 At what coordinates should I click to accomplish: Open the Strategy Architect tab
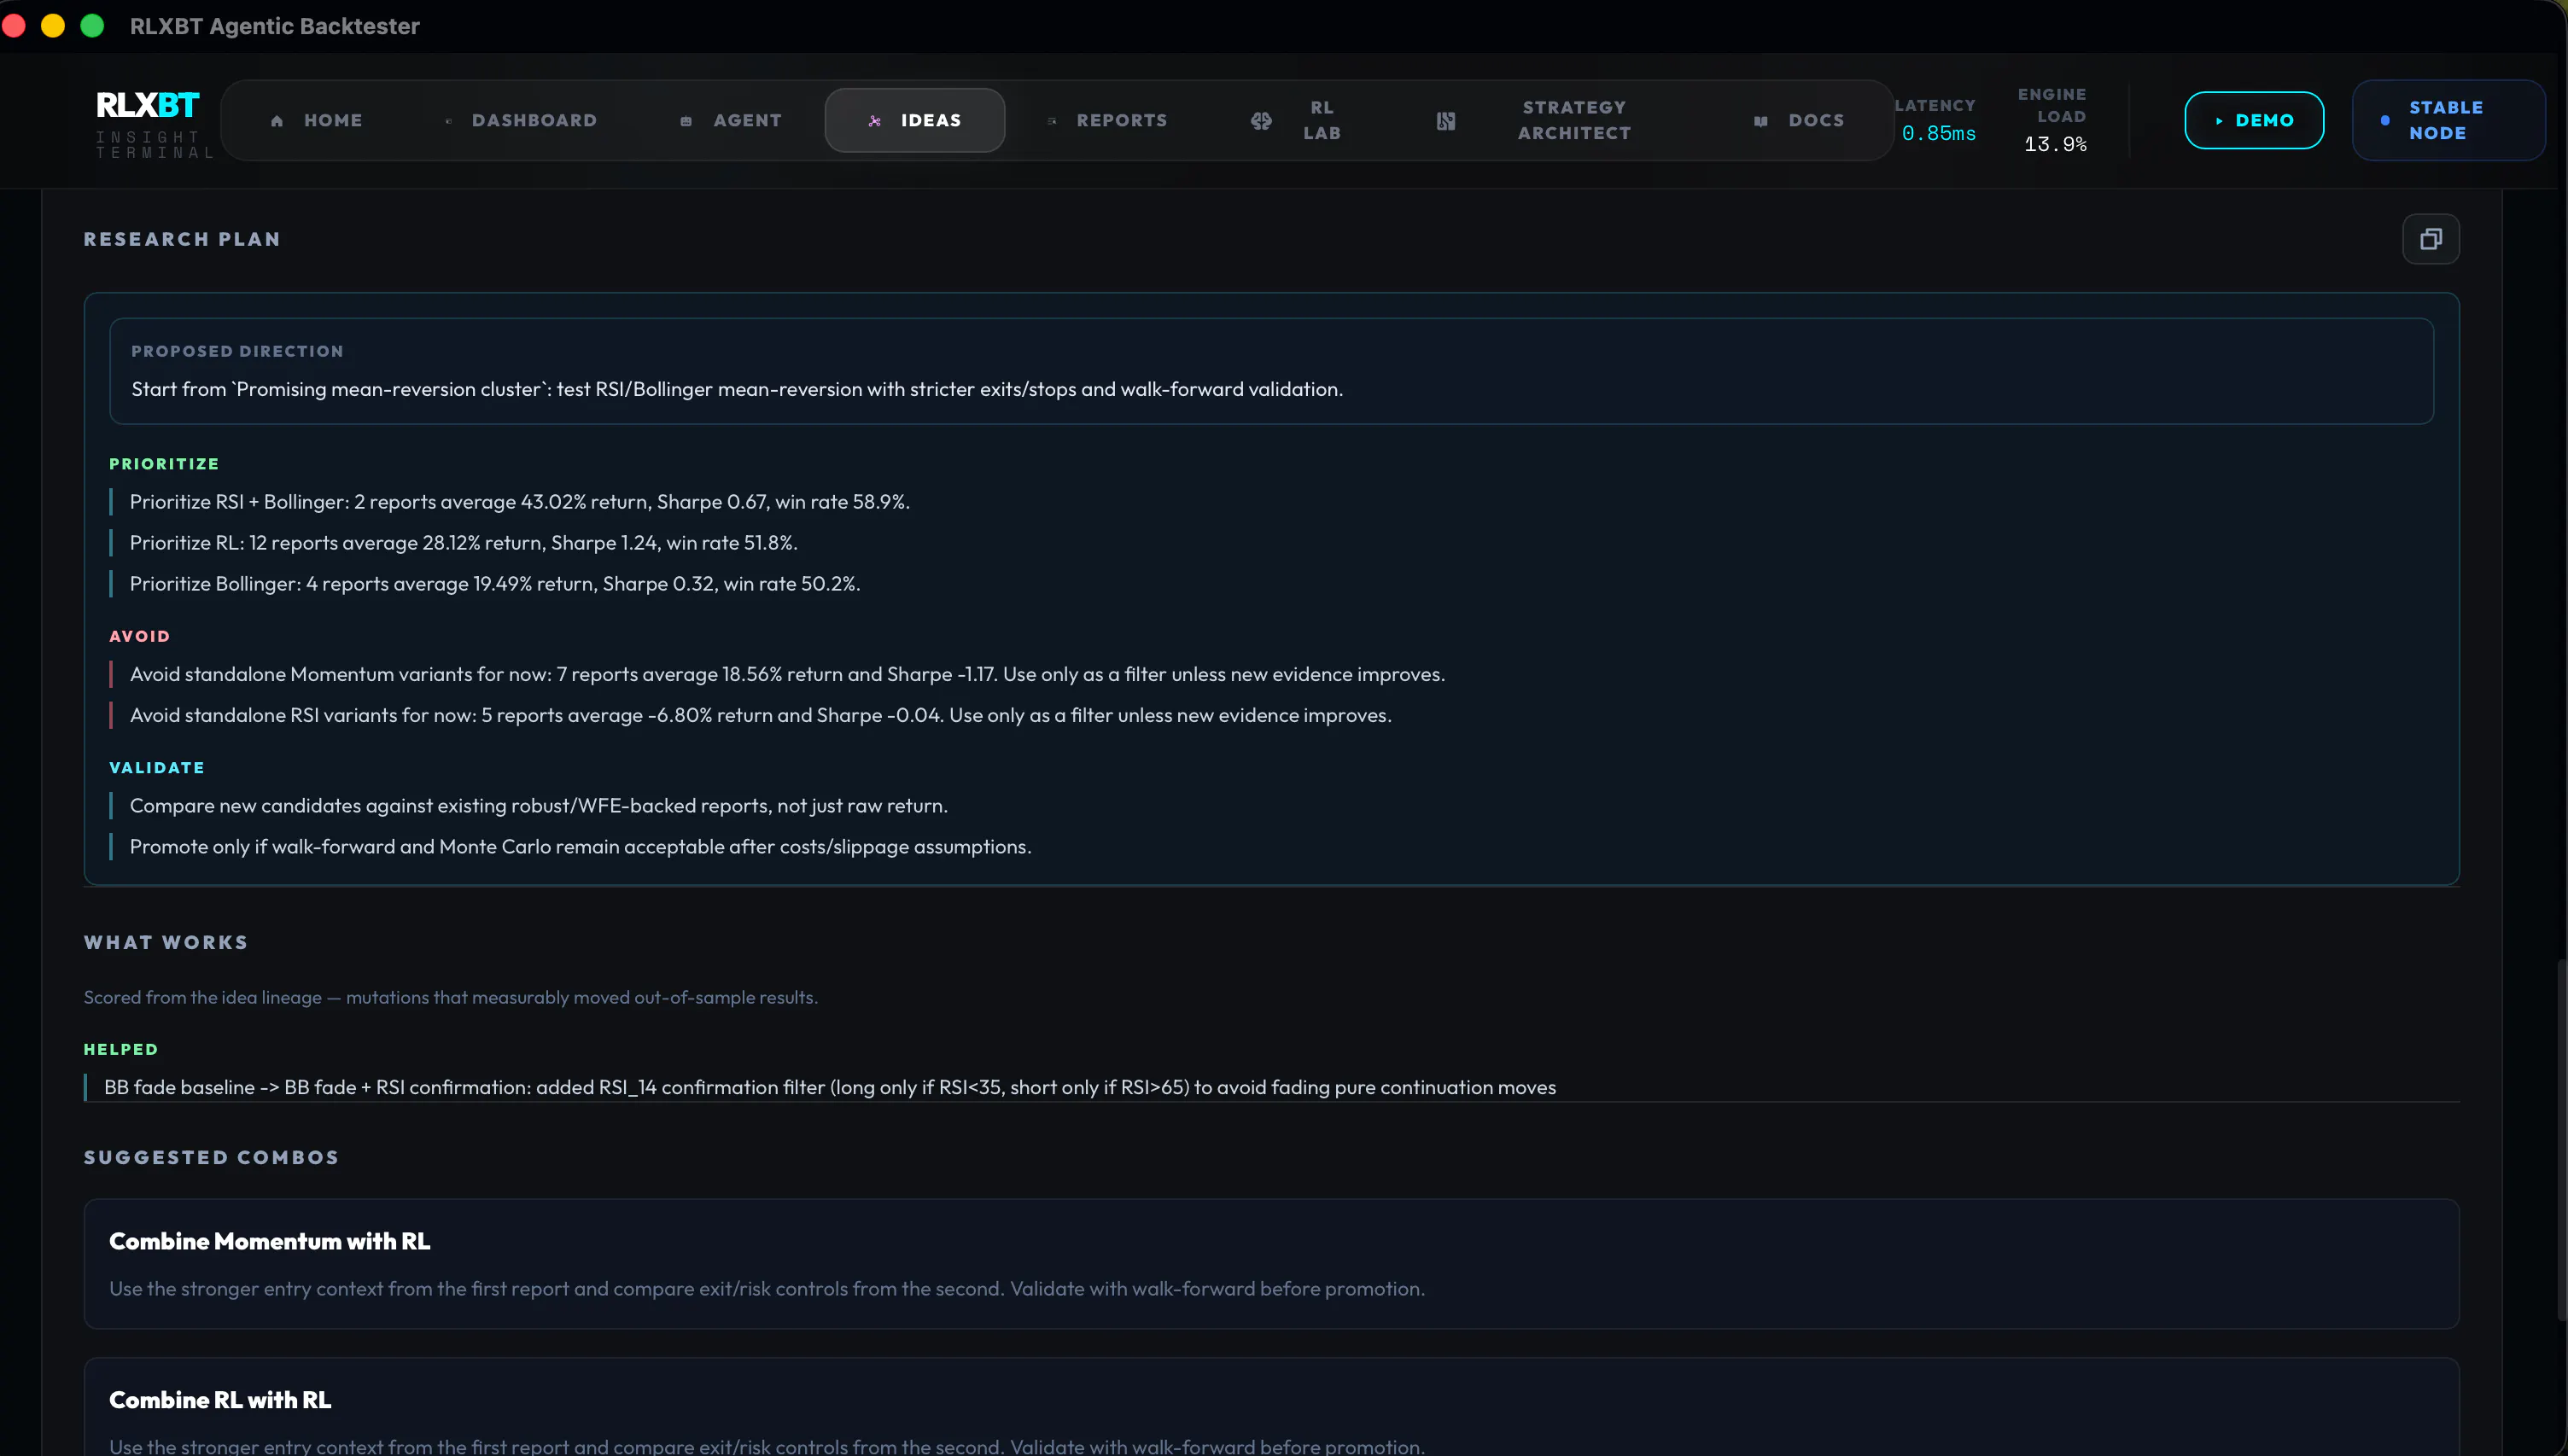click(1534, 120)
